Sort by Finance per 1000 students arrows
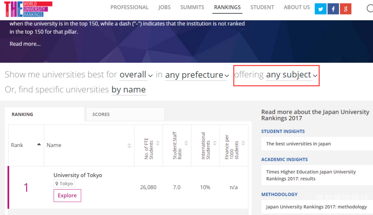The width and height of the screenshot is (373, 215). (243, 143)
